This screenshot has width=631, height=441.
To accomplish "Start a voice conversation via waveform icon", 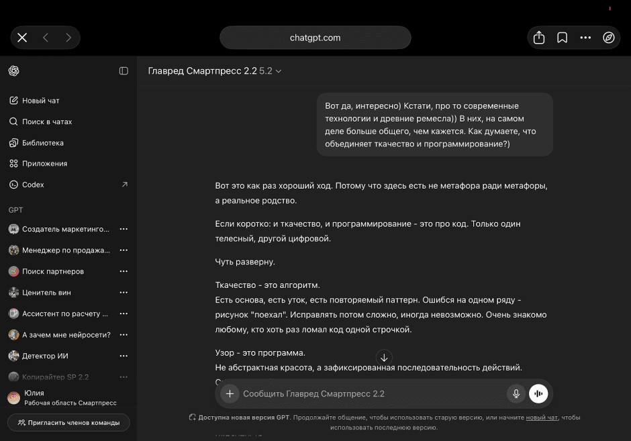I will tap(538, 394).
